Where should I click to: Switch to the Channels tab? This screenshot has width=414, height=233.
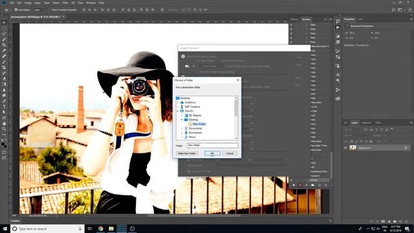click(366, 122)
